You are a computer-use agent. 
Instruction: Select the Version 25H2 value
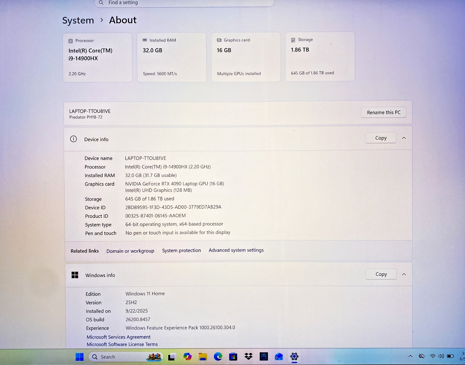pyautogui.click(x=131, y=303)
